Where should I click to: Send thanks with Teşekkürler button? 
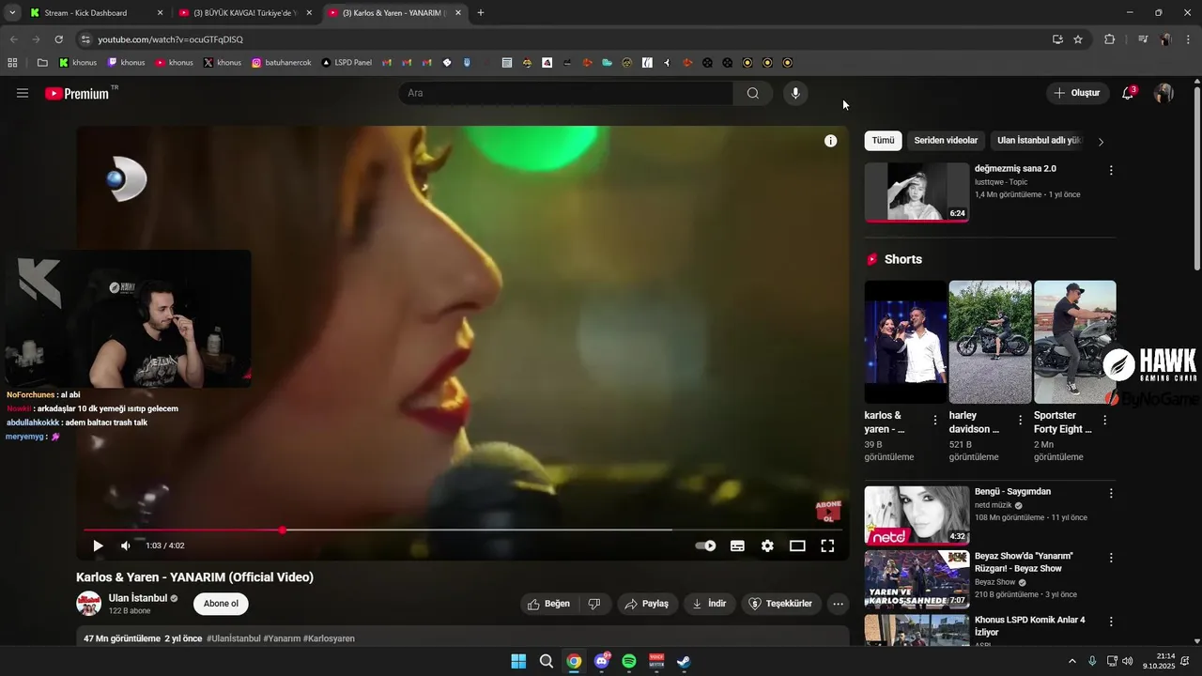(x=781, y=604)
